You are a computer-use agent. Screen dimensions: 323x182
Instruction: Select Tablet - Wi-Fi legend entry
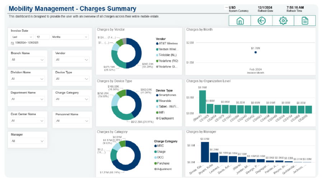(x=167, y=107)
